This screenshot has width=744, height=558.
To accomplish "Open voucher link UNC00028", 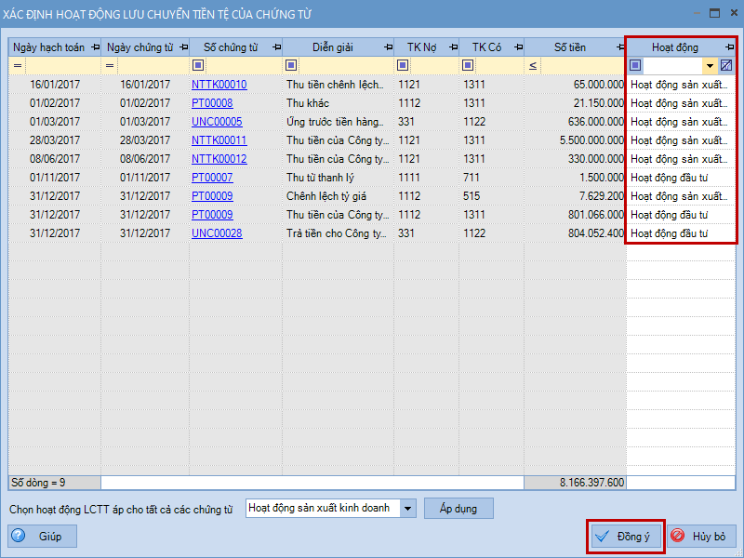I will click(x=217, y=233).
